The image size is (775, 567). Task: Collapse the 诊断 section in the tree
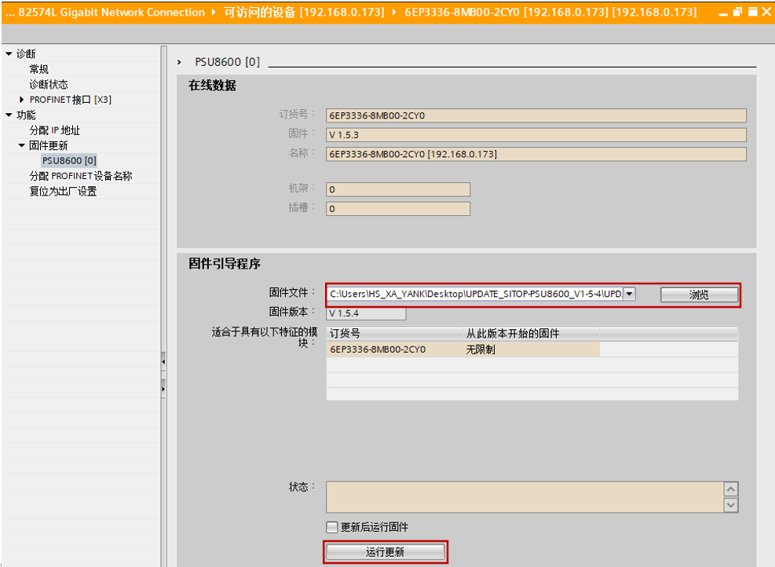coord(9,53)
